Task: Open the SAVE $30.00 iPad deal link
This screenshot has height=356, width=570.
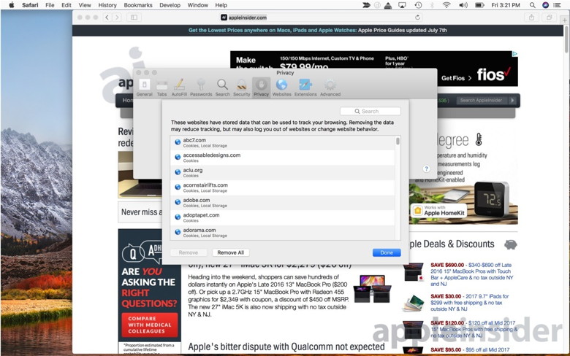Action: pos(470,303)
